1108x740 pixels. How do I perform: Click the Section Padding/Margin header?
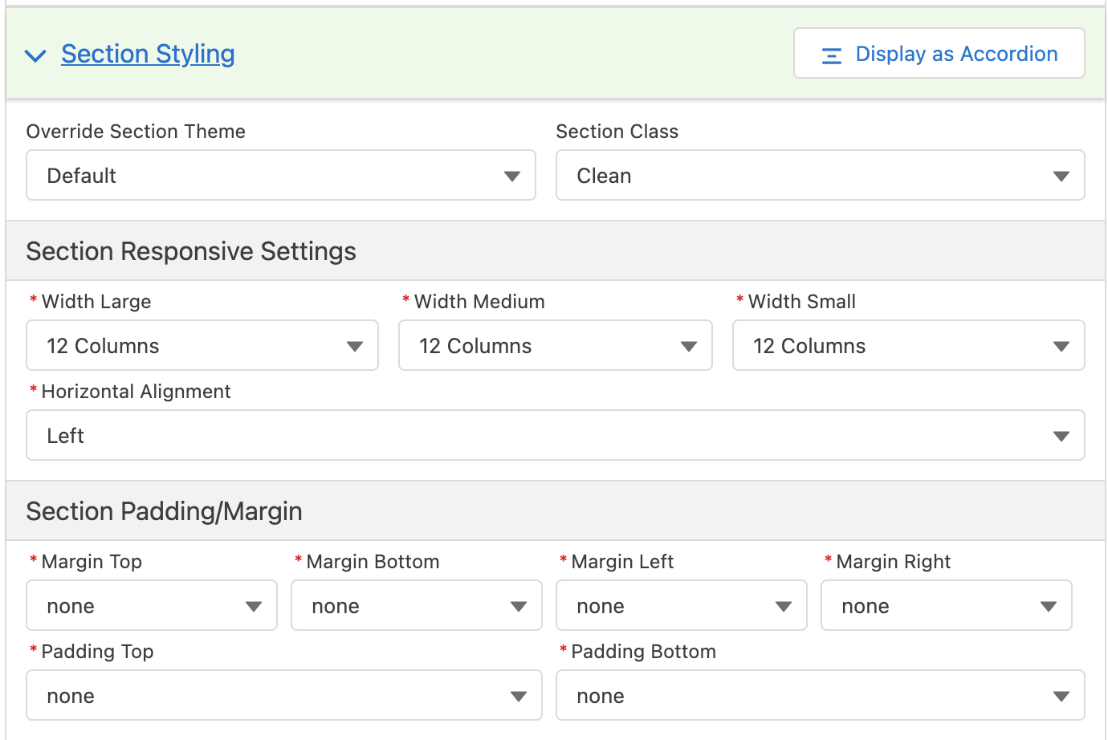pos(165,511)
